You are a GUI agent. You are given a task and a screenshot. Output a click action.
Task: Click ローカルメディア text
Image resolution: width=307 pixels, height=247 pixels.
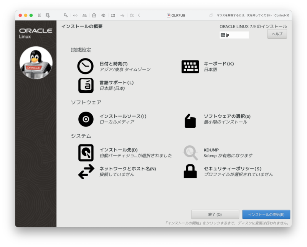(x=117, y=122)
